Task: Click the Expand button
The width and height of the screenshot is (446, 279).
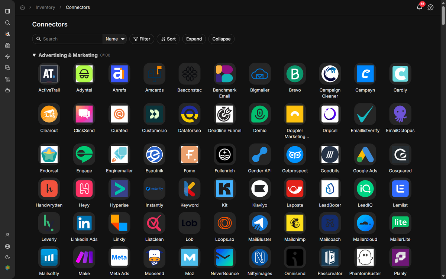Action: coord(194,39)
